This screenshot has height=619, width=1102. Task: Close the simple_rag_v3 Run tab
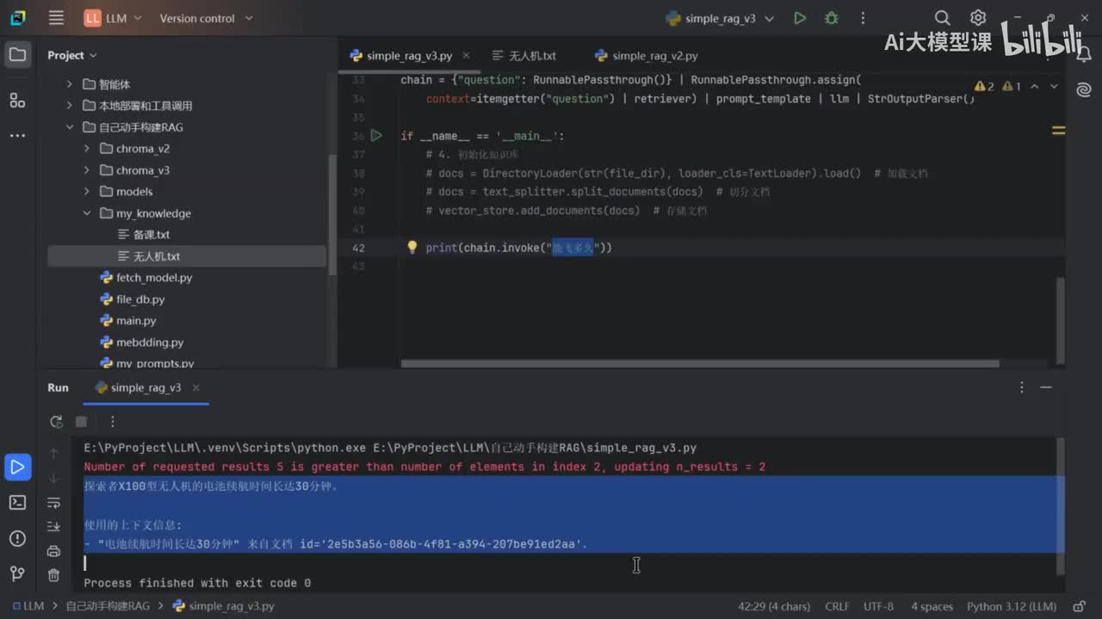[195, 388]
